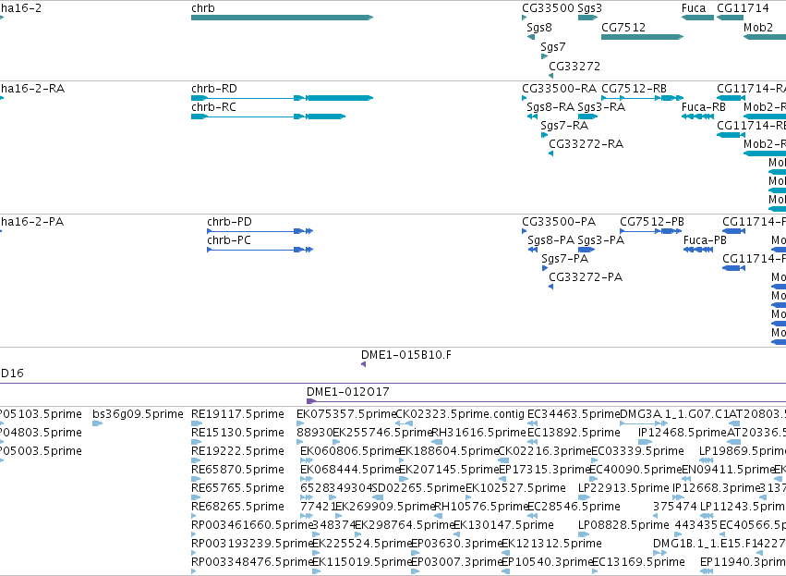Select the Sgs7-PA protein label
The width and height of the screenshot is (786, 576).
point(565,259)
